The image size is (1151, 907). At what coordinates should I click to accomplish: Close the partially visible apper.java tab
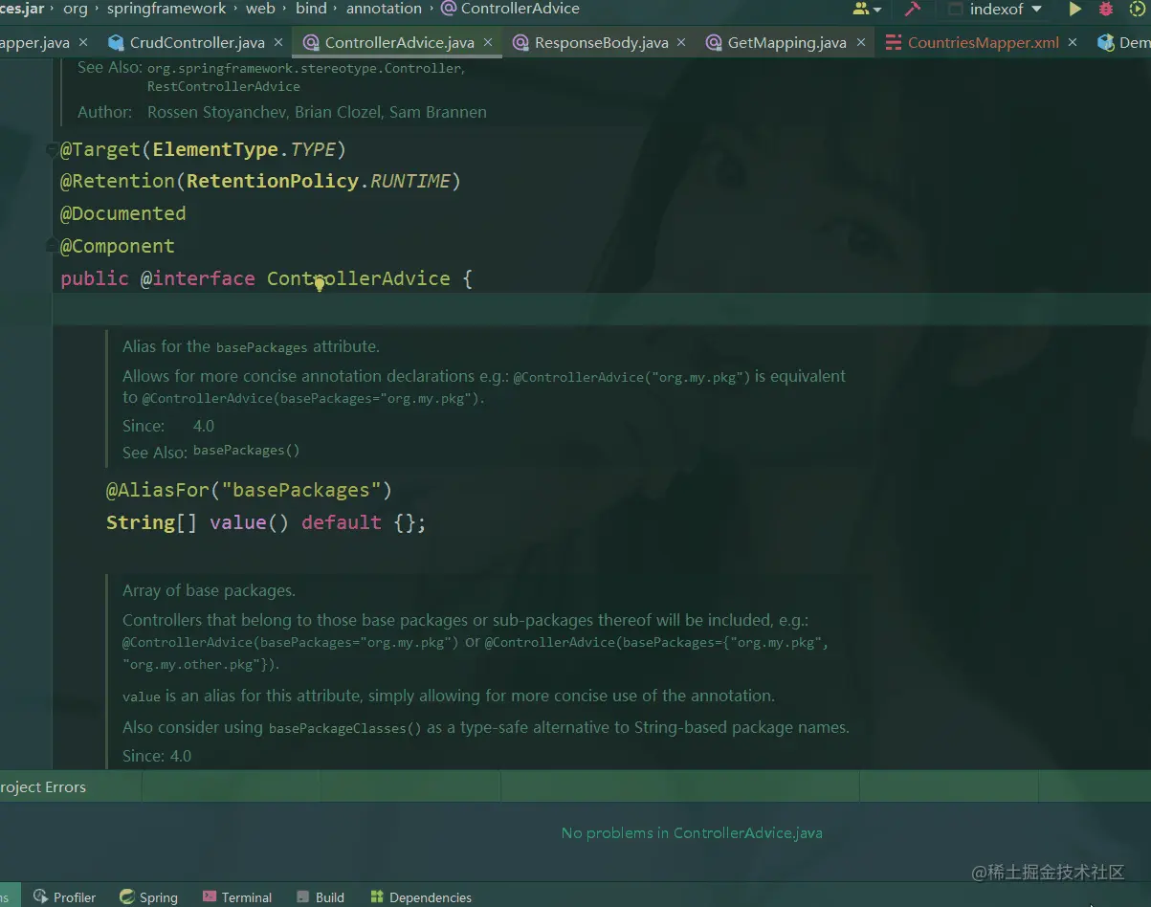83,42
